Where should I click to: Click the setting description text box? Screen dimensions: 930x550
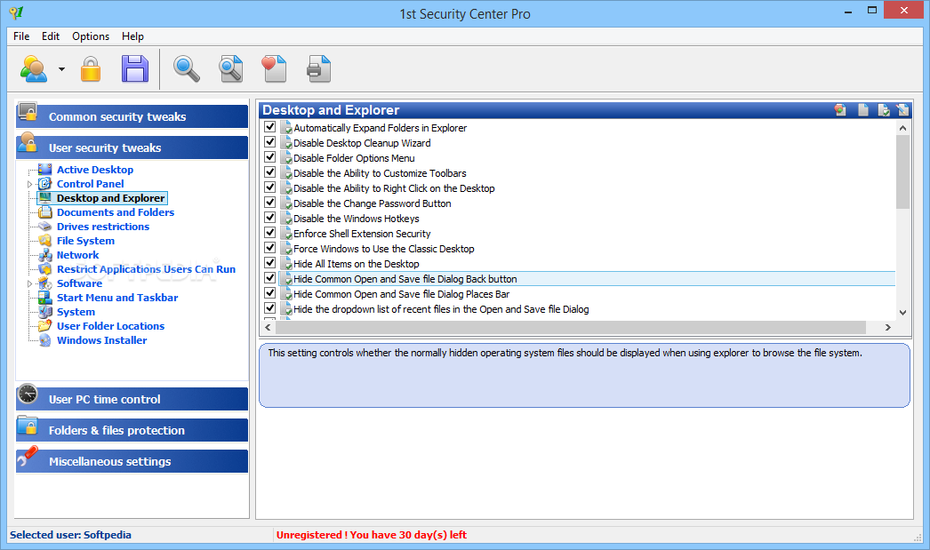tap(584, 375)
